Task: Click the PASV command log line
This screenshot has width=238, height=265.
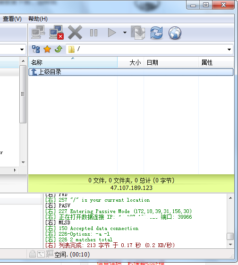Action: [x=58, y=205]
